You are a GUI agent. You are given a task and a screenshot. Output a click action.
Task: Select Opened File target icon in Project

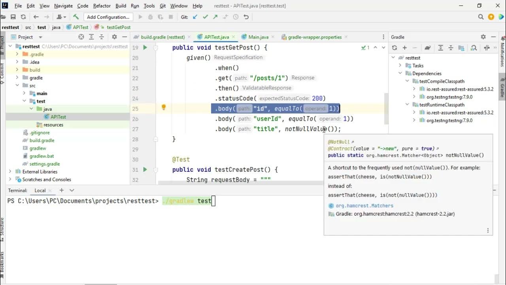(81, 37)
